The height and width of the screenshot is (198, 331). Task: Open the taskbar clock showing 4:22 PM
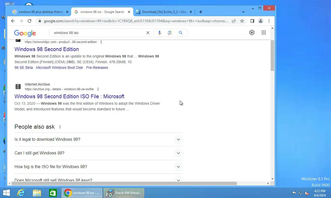pyautogui.click(x=320, y=193)
